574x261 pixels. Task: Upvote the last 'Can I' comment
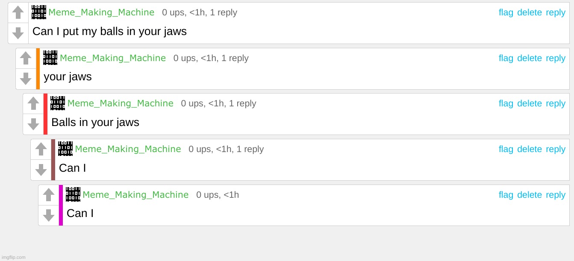pyautogui.click(x=49, y=195)
